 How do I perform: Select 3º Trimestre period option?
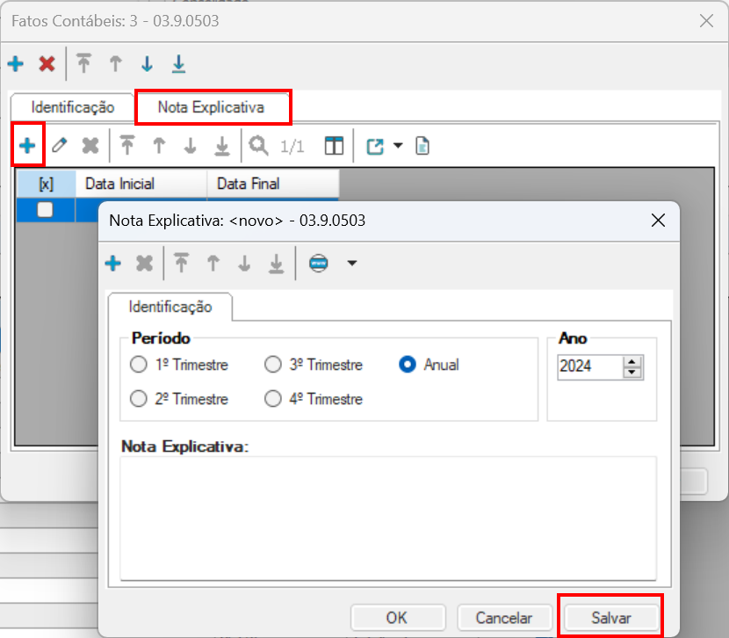(314, 365)
